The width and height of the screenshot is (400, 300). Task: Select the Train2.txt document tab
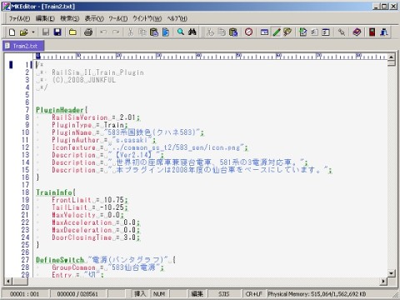pyautogui.click(x=23, y=46)
